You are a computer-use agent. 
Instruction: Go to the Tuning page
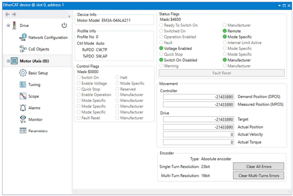tap(34, 85)
